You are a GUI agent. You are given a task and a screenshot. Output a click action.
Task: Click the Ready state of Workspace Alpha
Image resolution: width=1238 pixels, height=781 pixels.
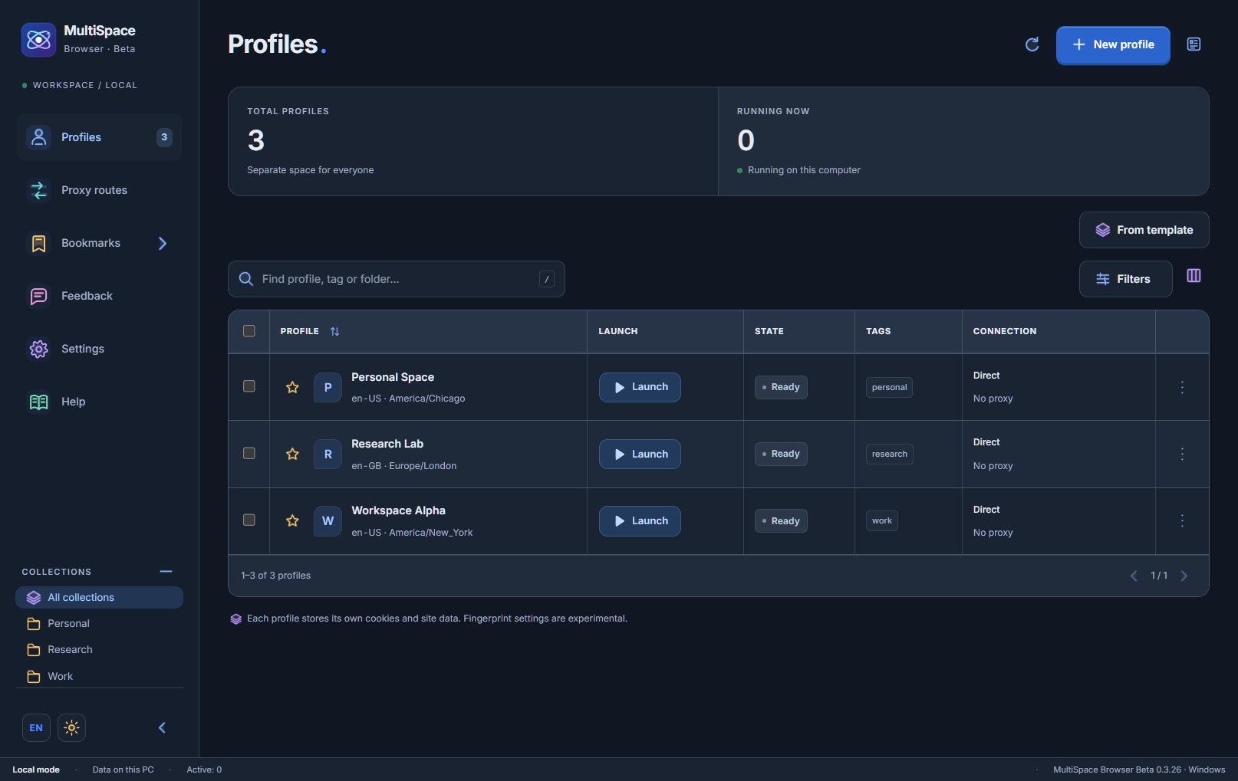point(781,521)
